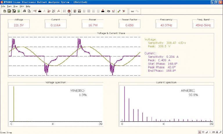This screenshot has height=134, width=223.
Task: Open the Test menu
Action: (x=9, y=6)
